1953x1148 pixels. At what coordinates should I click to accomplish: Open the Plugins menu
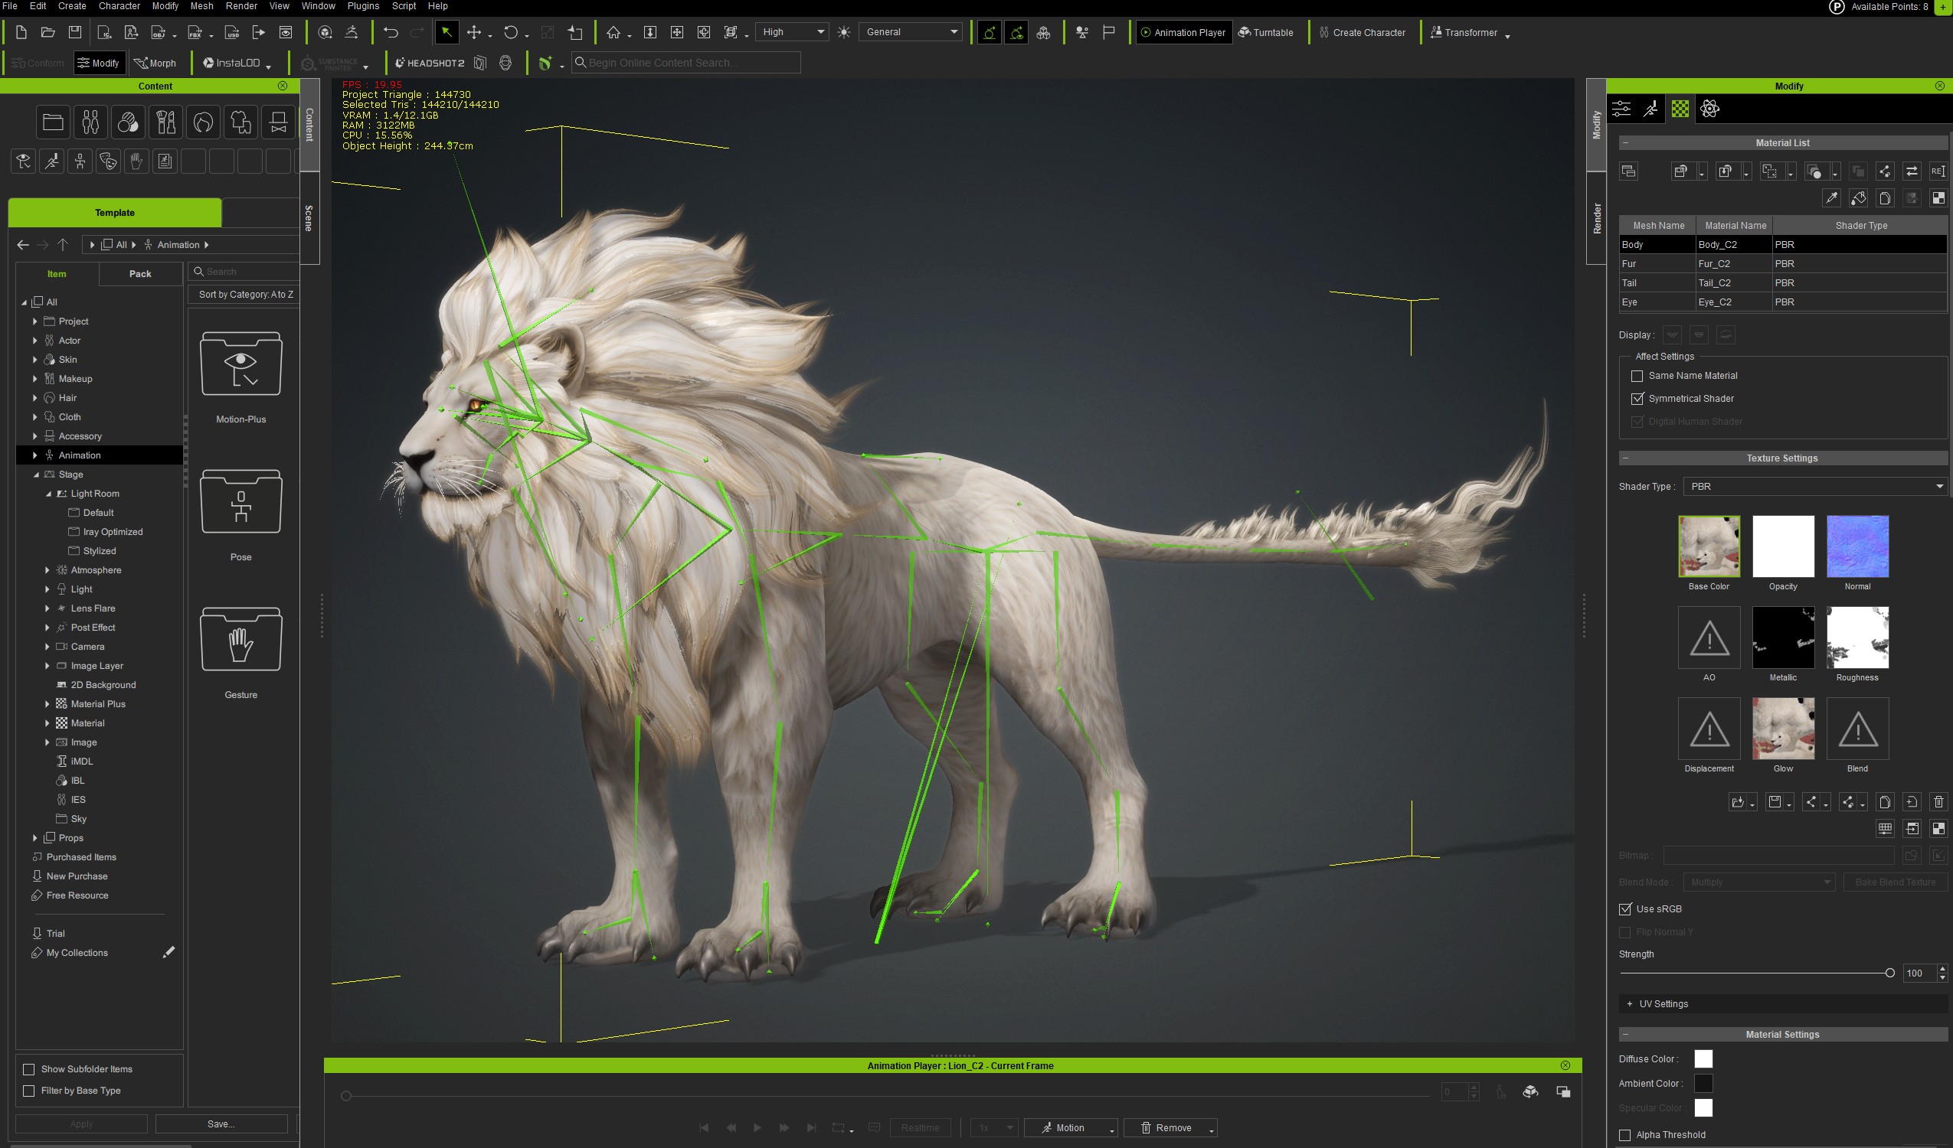pyautogui.click(x=363, y=6)
